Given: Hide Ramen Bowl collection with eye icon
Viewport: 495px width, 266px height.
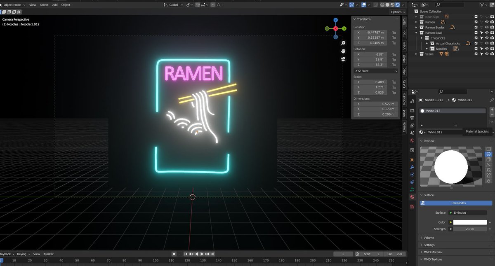Looking at the screenshot, I should coord(486,33).
